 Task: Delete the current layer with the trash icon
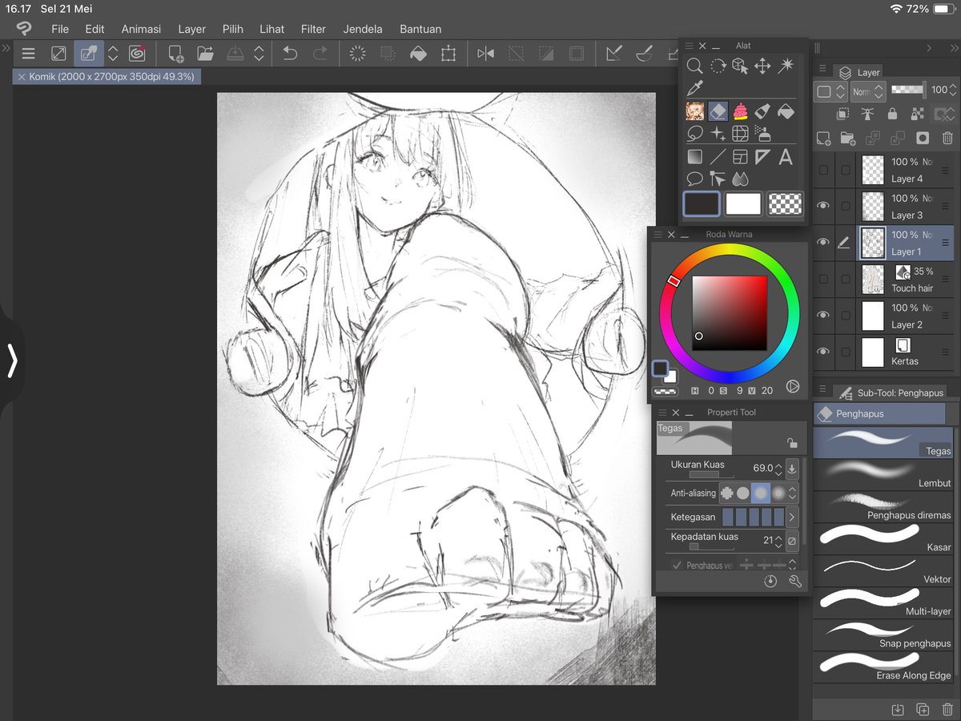coord(947,139)
